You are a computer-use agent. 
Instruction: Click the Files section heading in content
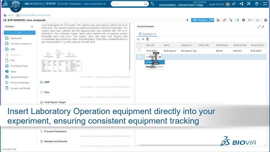coord(47,92)
